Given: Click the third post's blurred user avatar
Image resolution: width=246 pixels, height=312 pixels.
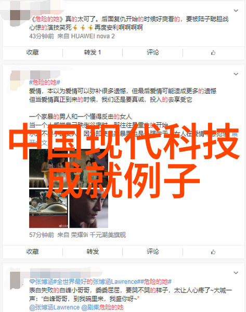Looking at the screenshot, I should pos(15,281).
